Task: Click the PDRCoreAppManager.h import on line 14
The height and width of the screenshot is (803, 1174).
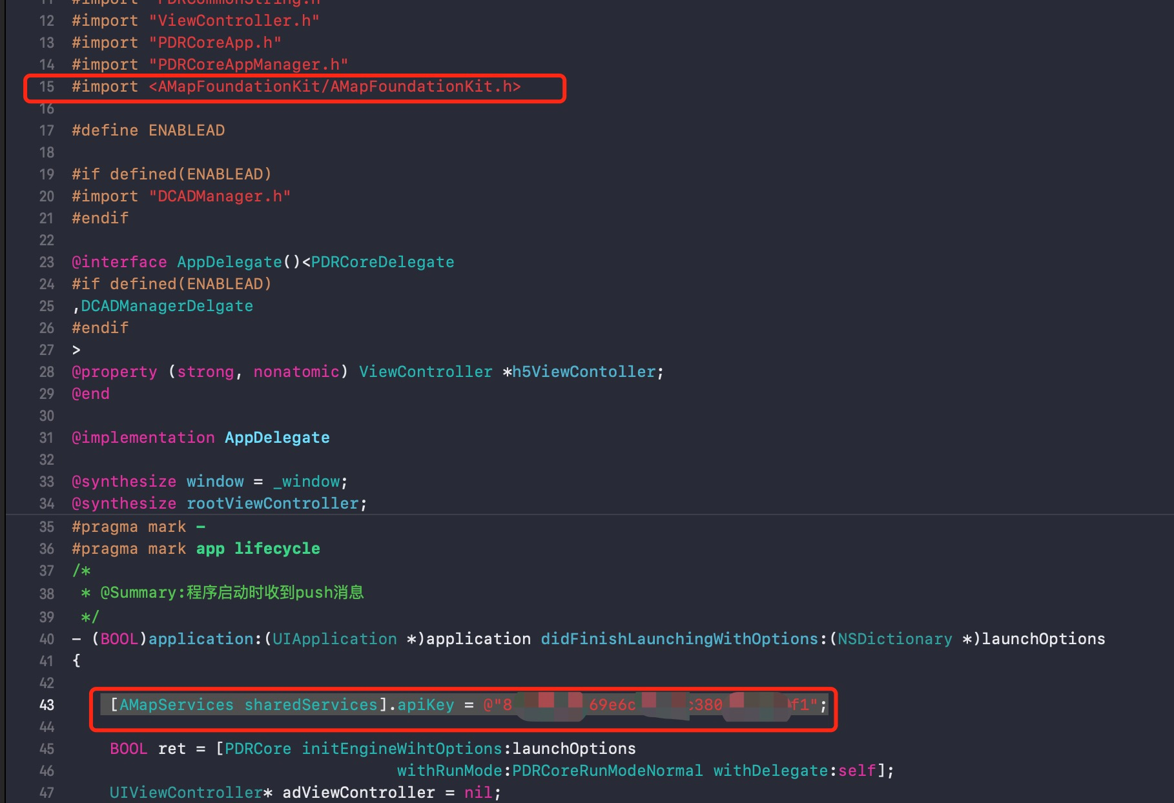Action: tap(209, 64)
